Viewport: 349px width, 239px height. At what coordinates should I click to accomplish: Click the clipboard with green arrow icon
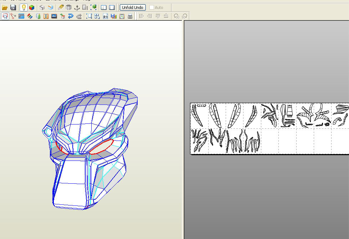click(122, 16)
